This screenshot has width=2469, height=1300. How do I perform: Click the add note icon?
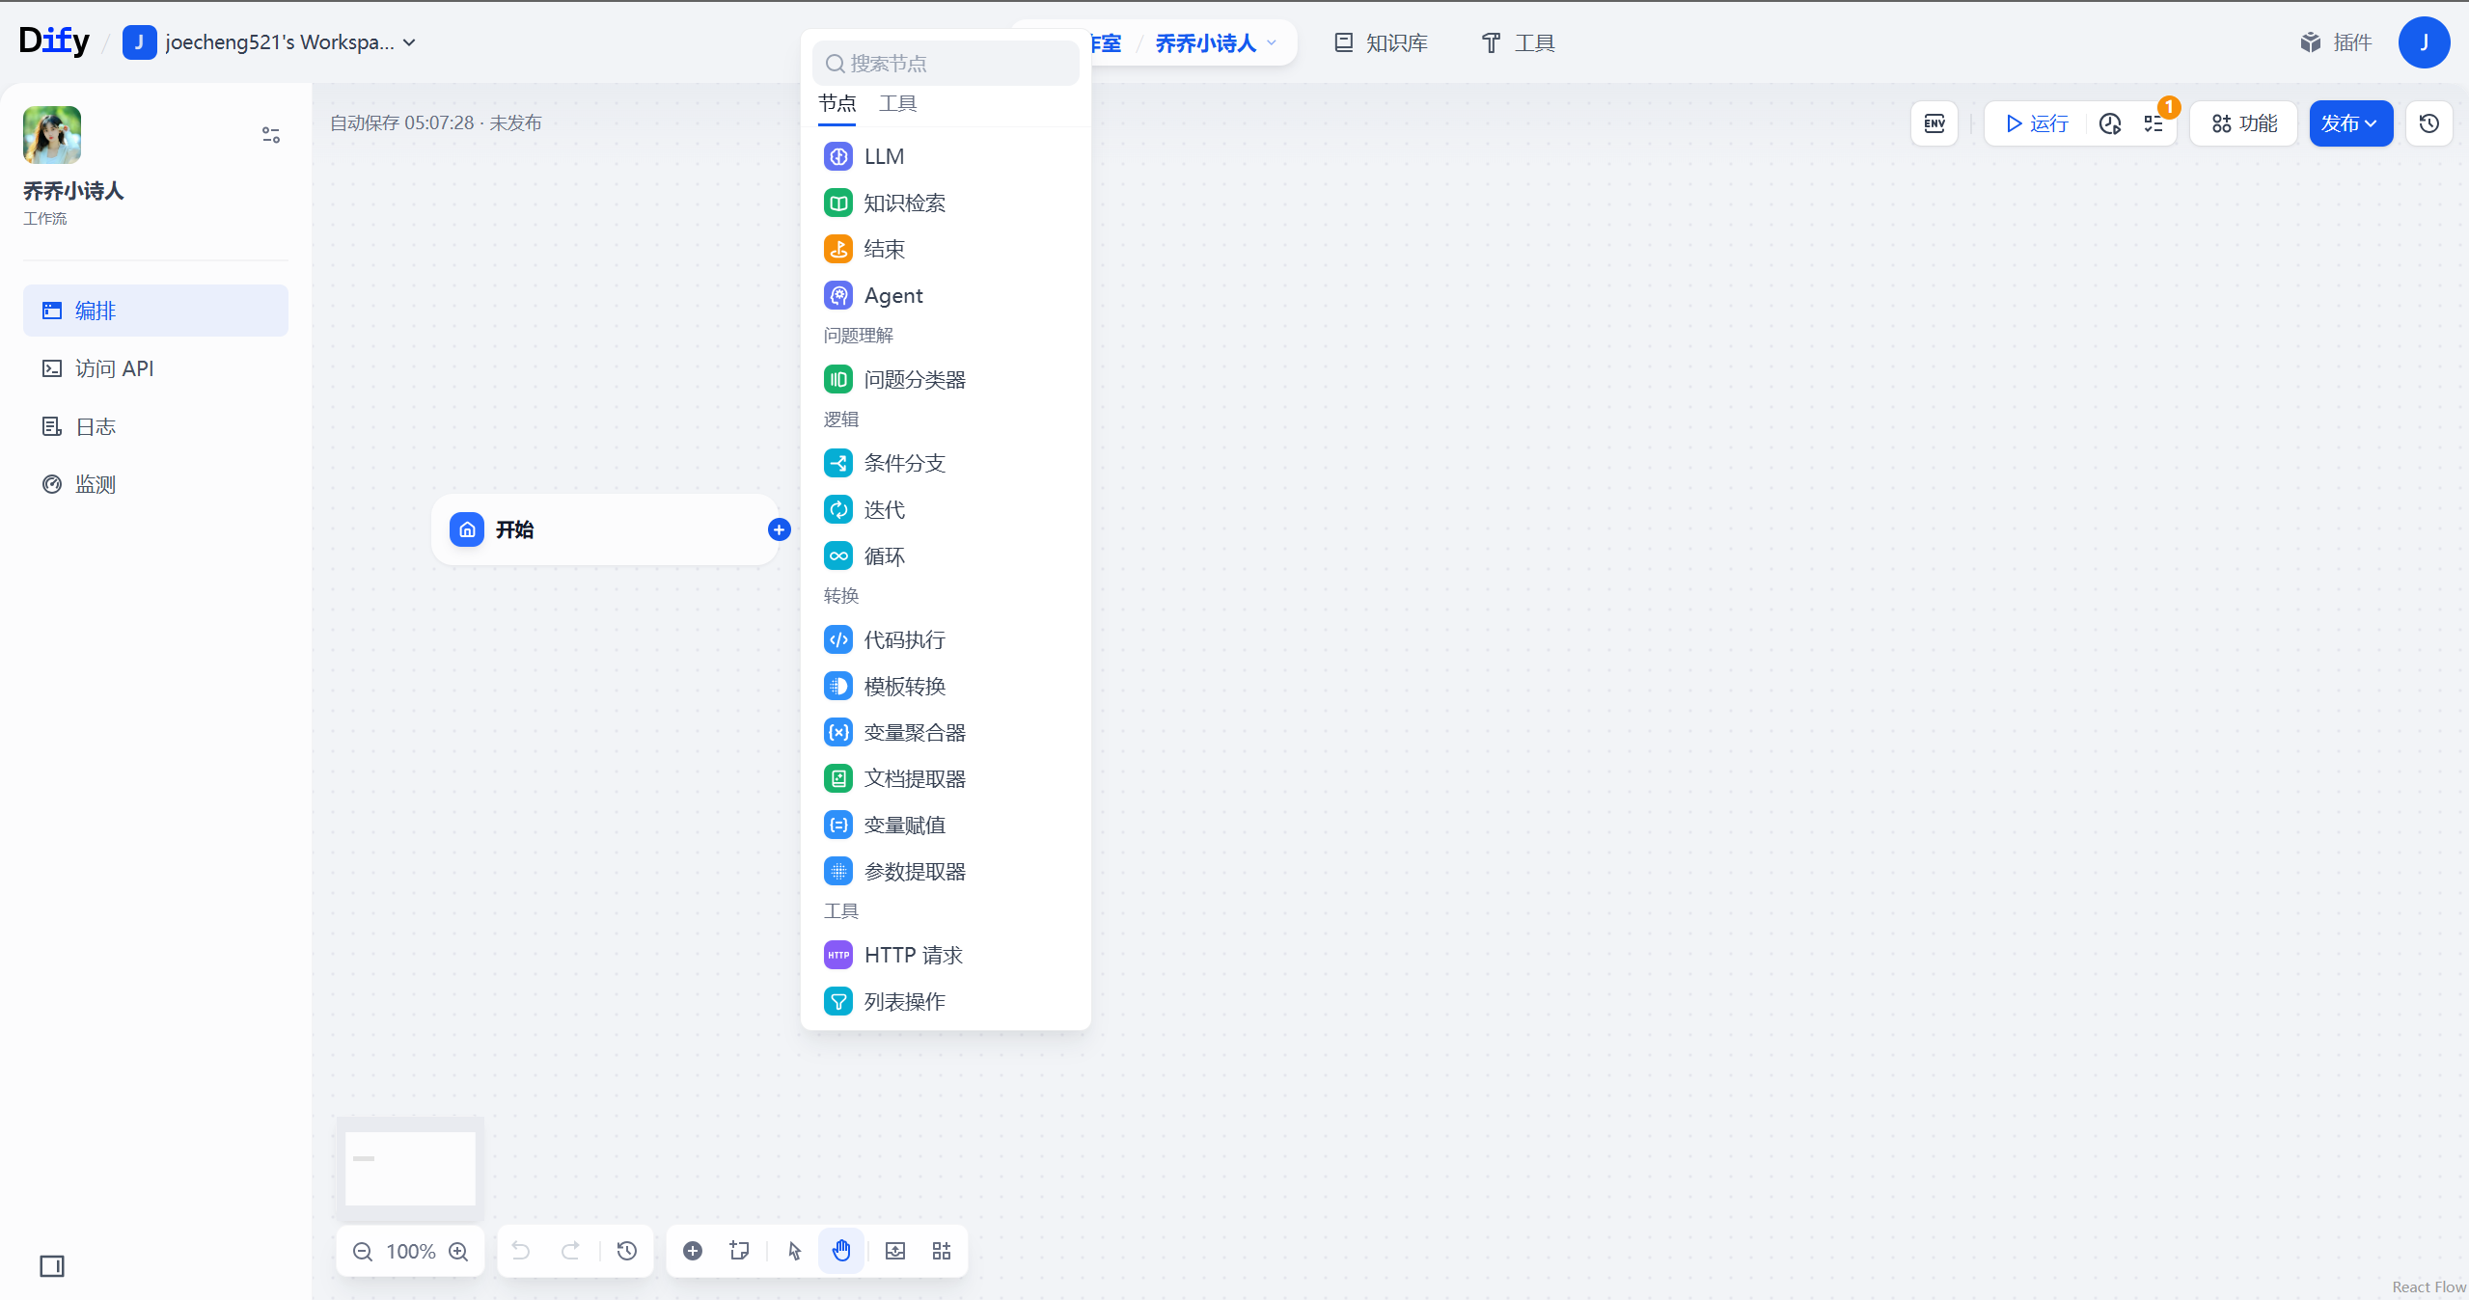740,1251
